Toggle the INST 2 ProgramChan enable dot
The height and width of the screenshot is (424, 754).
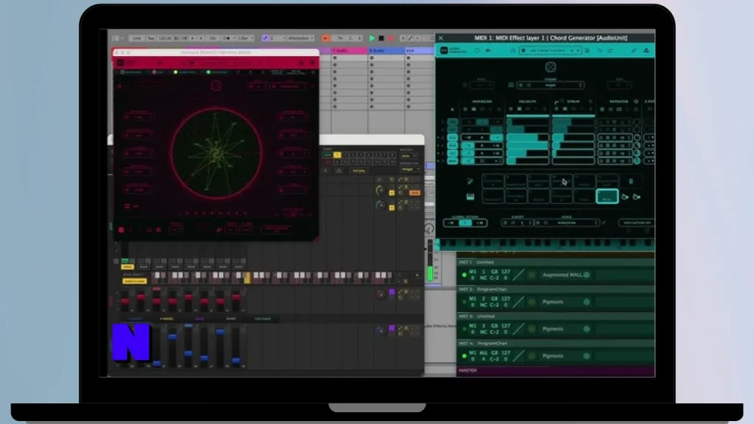pos(464,302)
